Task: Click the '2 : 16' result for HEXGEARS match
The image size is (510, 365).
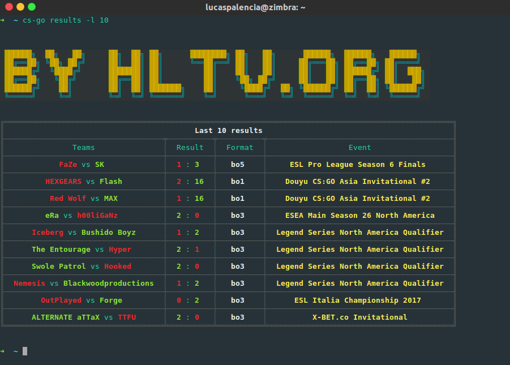Action: [190, 181]
